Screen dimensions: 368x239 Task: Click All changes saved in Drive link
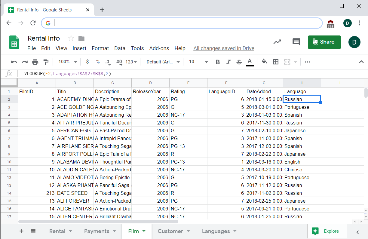click(224, 48)
